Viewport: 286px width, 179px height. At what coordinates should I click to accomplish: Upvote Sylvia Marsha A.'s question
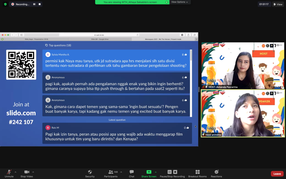185,55
